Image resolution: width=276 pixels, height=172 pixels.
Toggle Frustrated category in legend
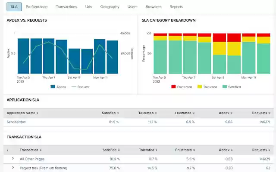181,86
